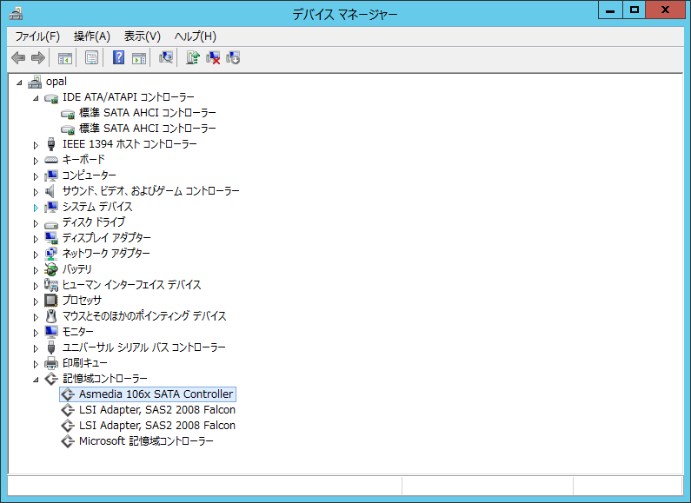Collapse the opal root node
Viewport: 691px width, 503px height.
pos(19,83)
